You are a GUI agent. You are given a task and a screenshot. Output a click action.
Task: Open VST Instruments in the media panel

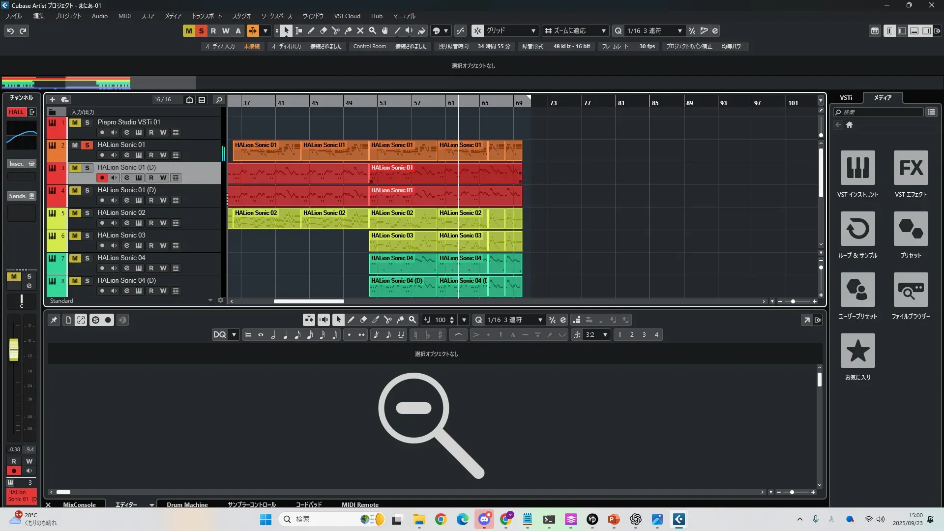(x=857, y=168)
